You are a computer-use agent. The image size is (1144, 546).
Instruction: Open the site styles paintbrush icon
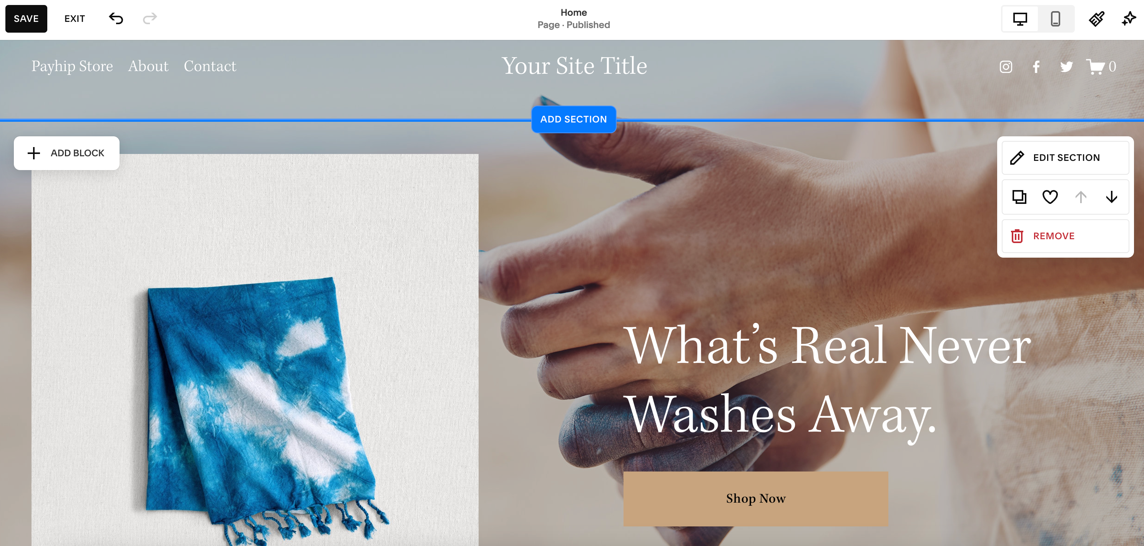1096,19
